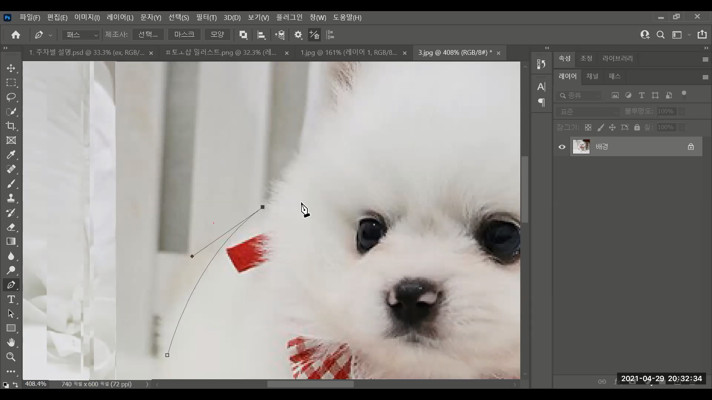Toggle shape layer filter
Screen dimensions: 712x400
point(655,95)
